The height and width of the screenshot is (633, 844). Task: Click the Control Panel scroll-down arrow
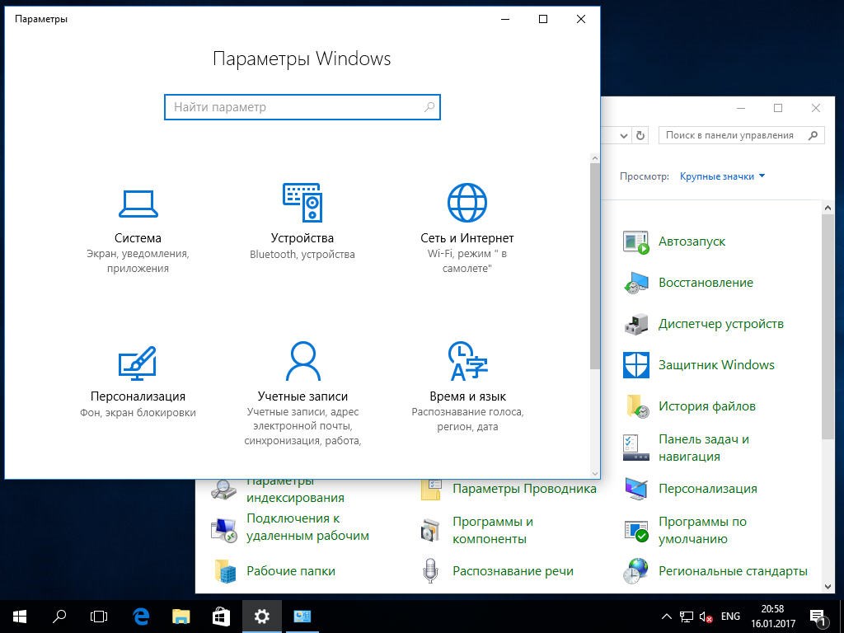click(828, 586)
